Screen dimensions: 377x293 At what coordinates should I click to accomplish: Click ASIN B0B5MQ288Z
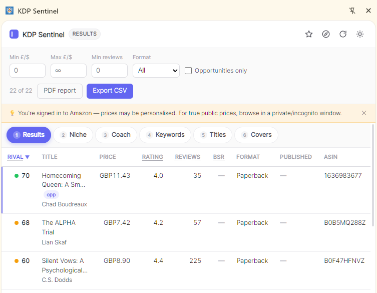(x=344, y=223)
